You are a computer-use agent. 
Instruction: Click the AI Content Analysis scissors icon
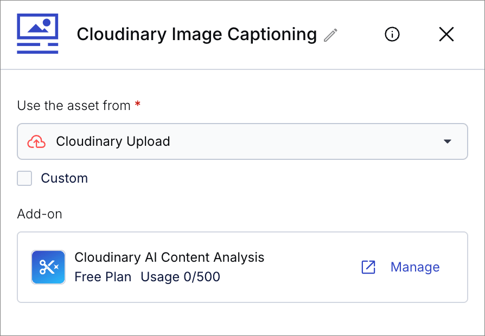click(48, 267)
